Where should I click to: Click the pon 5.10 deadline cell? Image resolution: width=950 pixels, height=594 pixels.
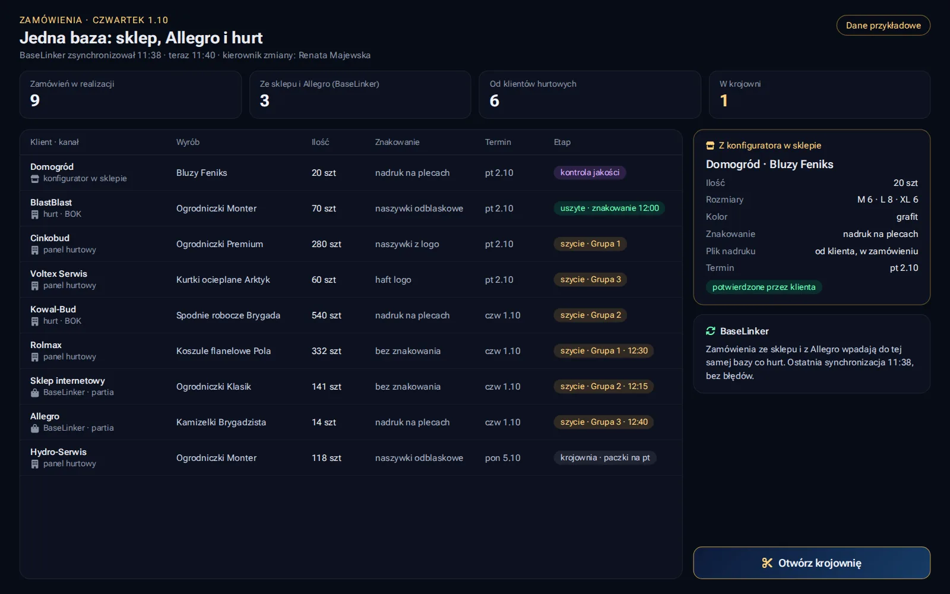pyautogui.click(x=503, y=458)
